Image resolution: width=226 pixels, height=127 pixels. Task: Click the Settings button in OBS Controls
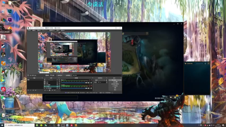tap(115, 88)
